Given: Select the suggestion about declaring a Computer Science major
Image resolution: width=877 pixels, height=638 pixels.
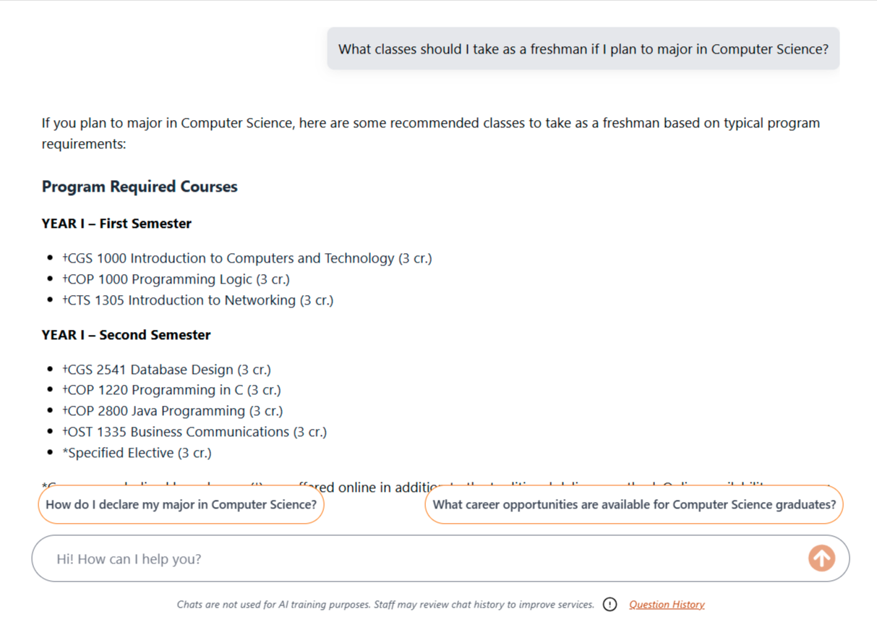Looking at the screenshot, I should (x=180, y=504).
